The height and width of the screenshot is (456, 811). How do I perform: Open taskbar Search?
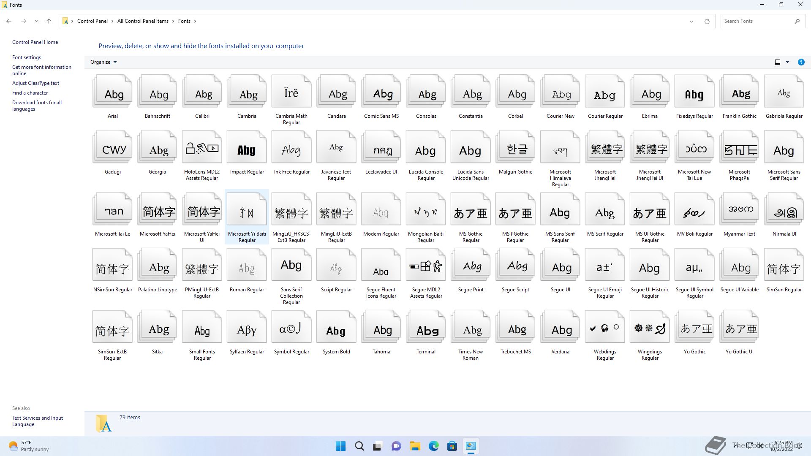pos(359,446)
